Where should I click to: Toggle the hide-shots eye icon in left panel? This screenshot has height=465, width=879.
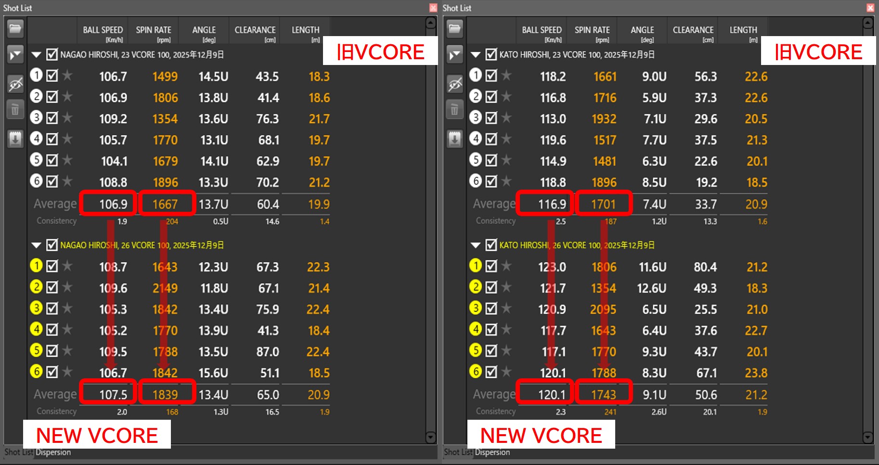click(15, 84)
